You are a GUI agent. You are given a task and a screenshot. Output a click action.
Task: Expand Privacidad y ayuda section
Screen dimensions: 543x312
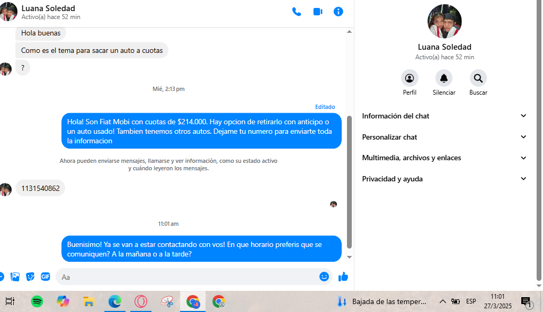pos(444,179)
